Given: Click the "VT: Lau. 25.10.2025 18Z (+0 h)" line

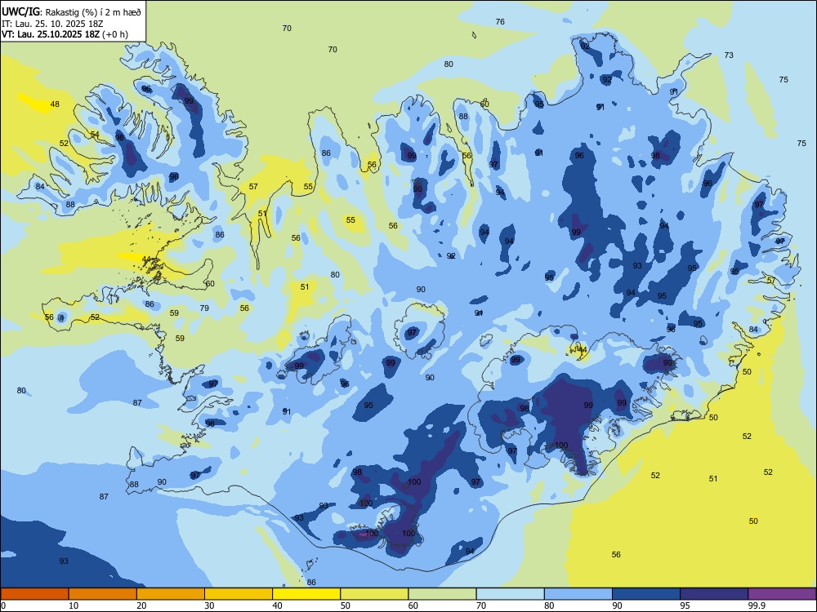Looking at the screenshot, I should point(65,34).
